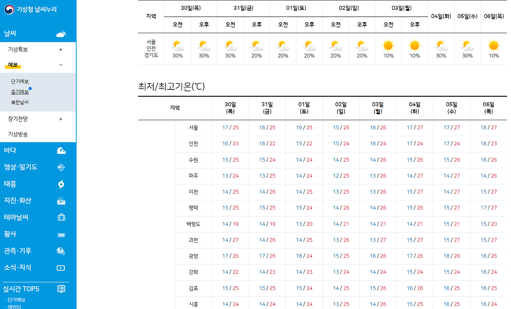Click the satellite target icon beside 영상·일기도
511x309 pixels.
[x=61, y=167]
